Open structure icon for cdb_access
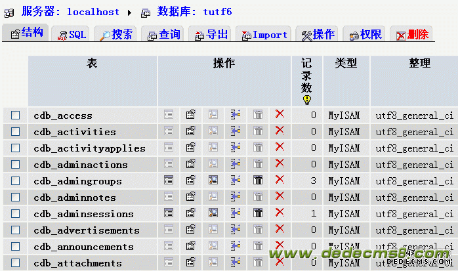Image resolution: width=458 pixels, height=271 pixels. (x=191, y=114)
